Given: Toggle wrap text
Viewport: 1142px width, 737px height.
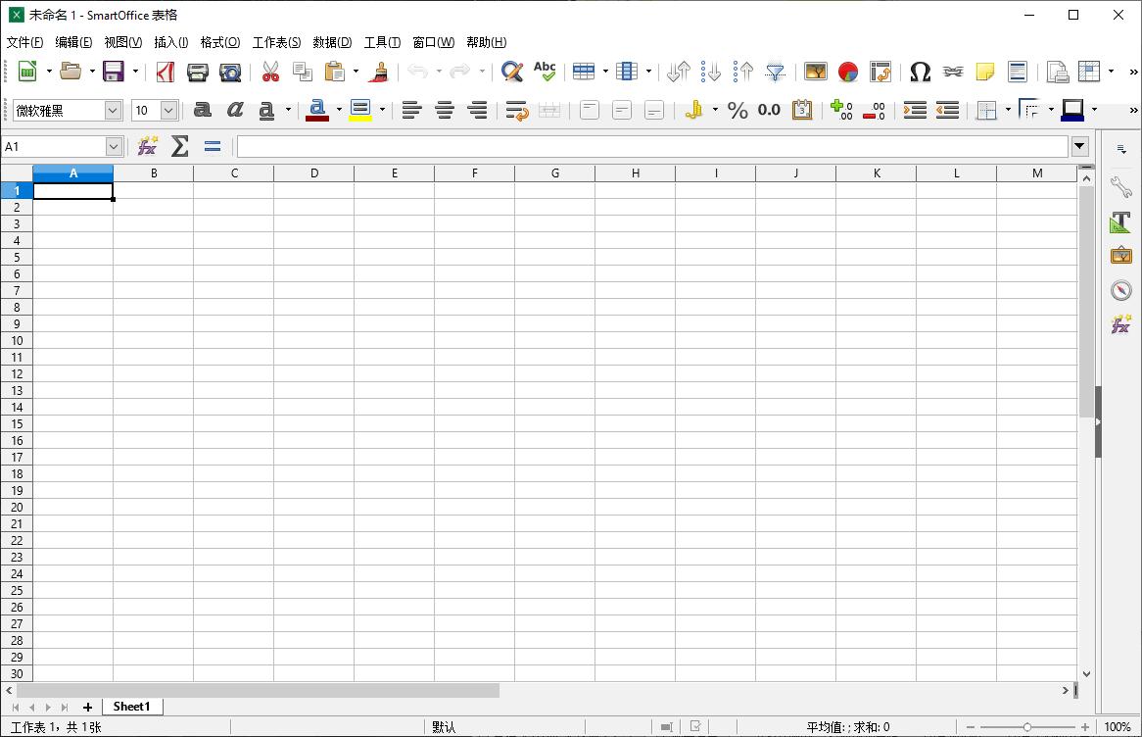Looking at the screenshot, I should [516, 110].
